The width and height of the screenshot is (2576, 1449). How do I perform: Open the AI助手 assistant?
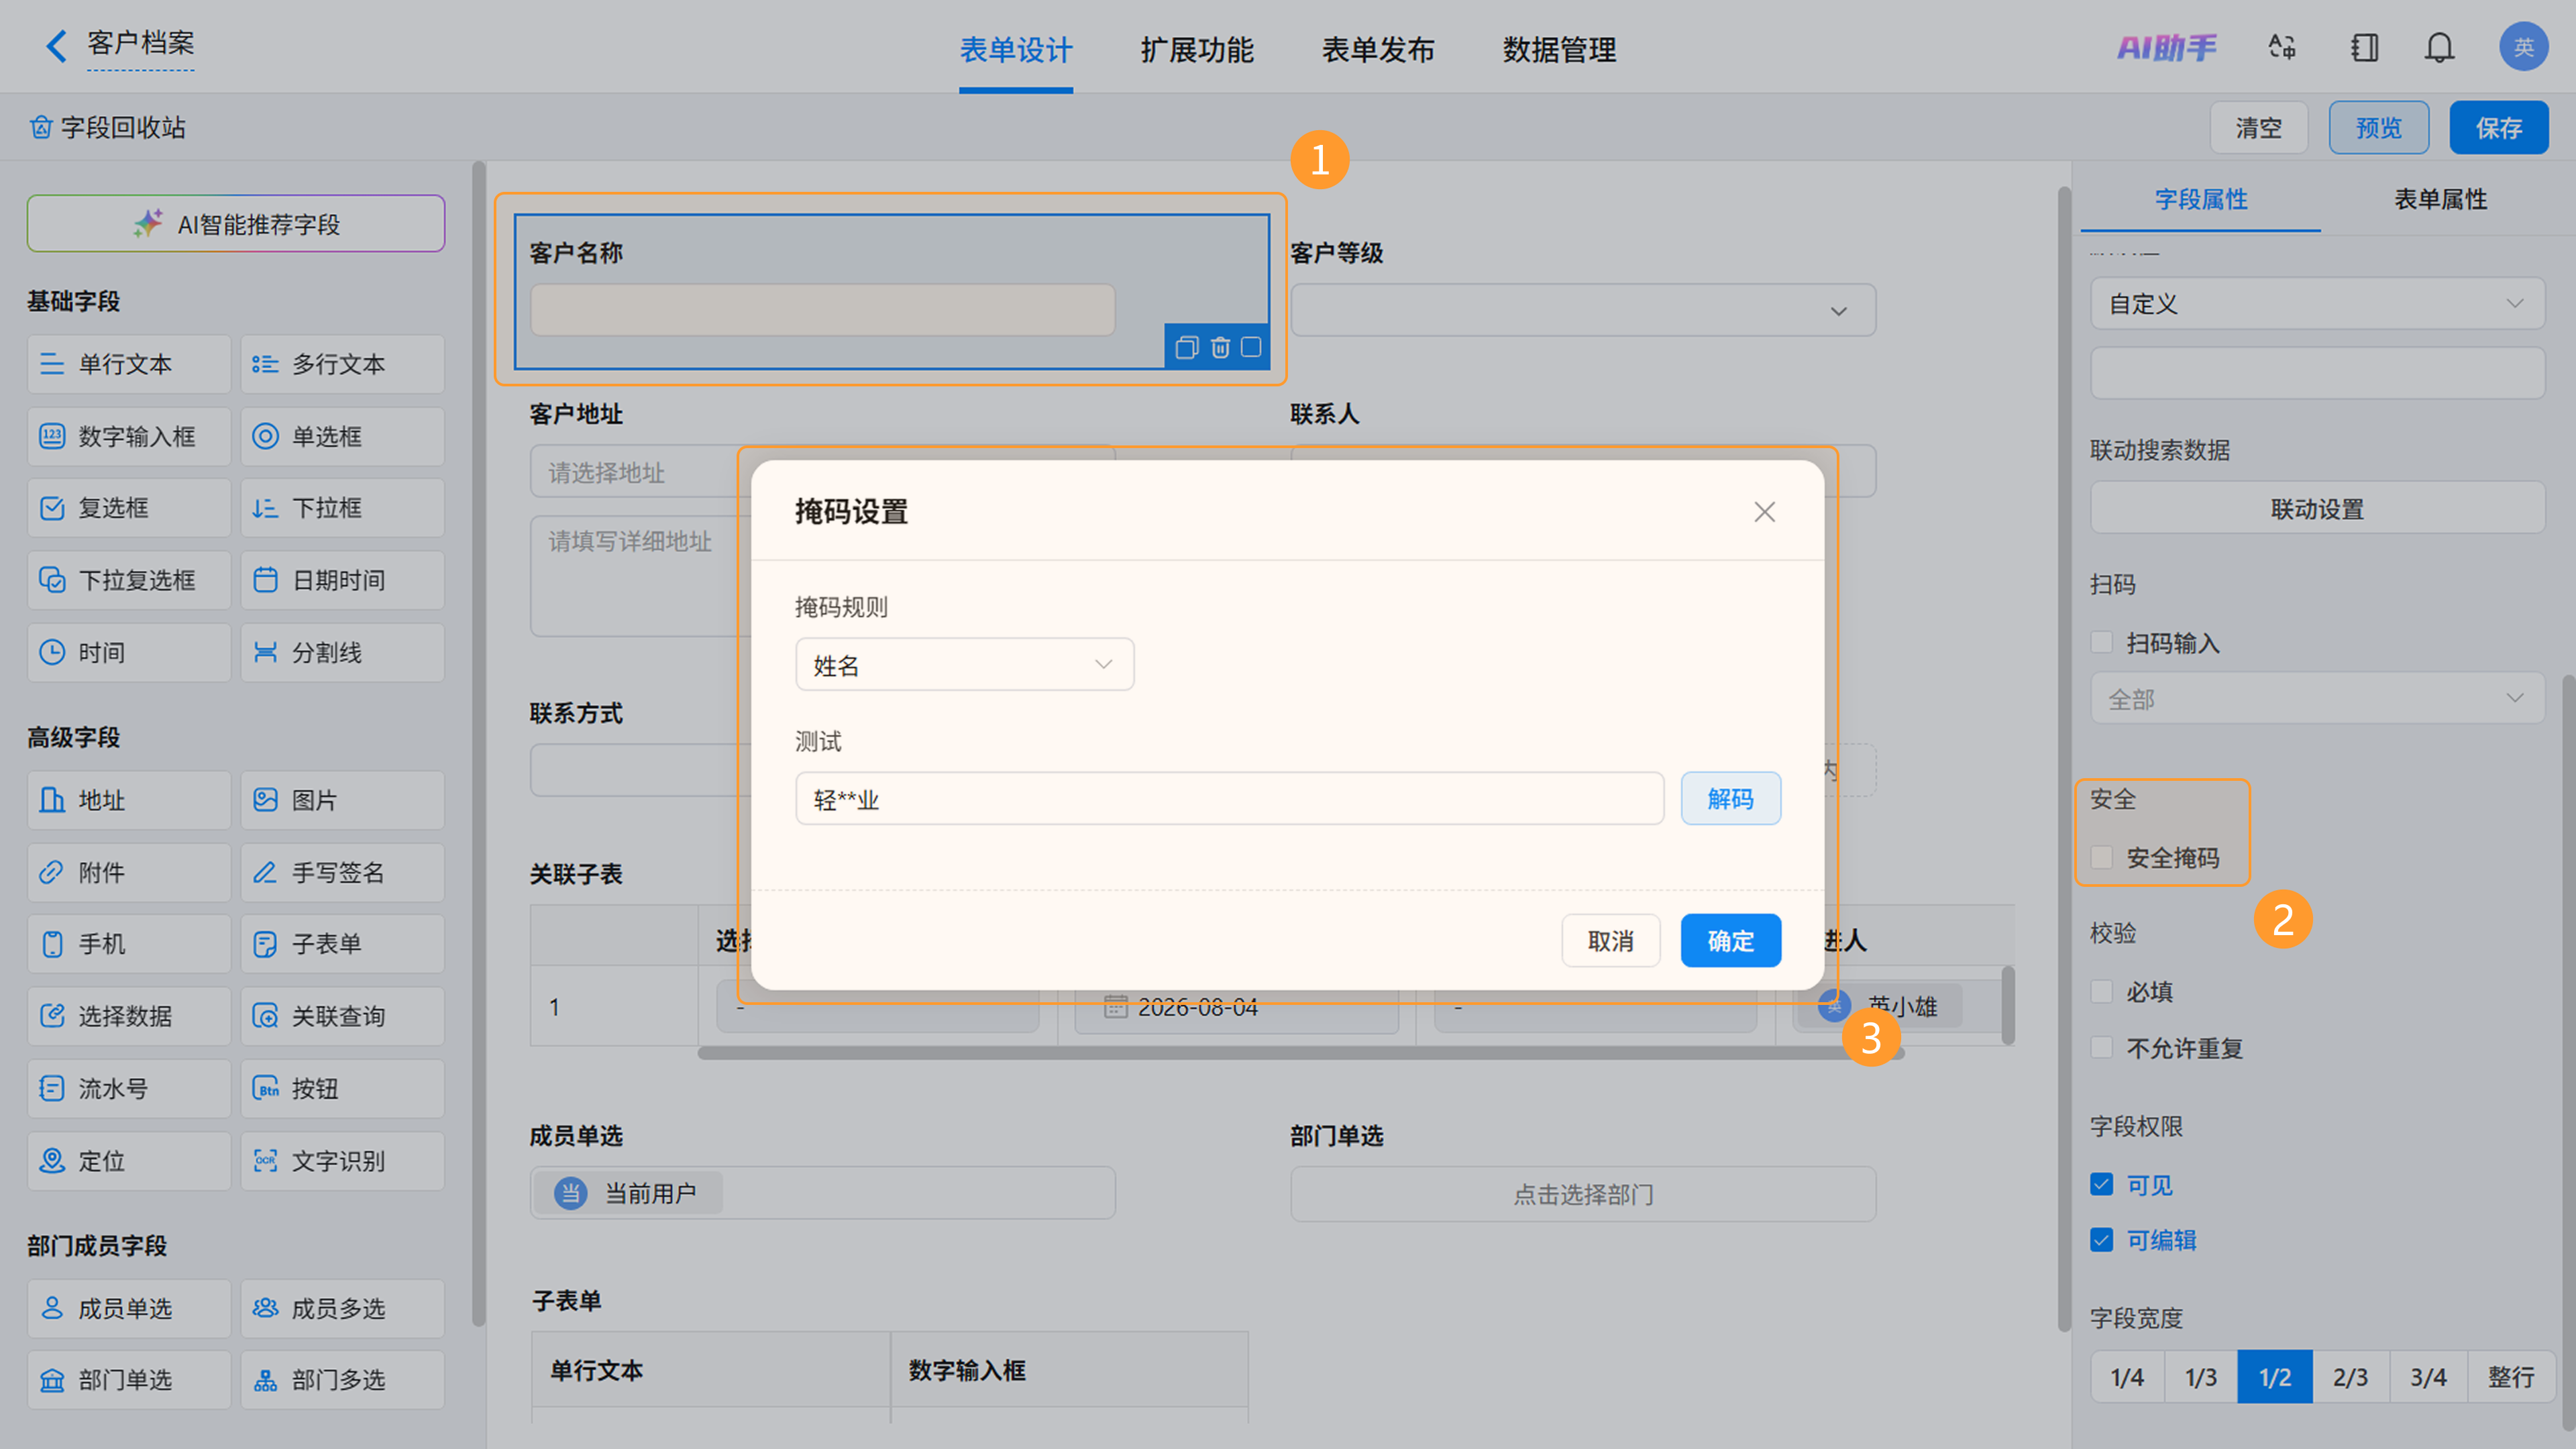tap(2166, 47)
